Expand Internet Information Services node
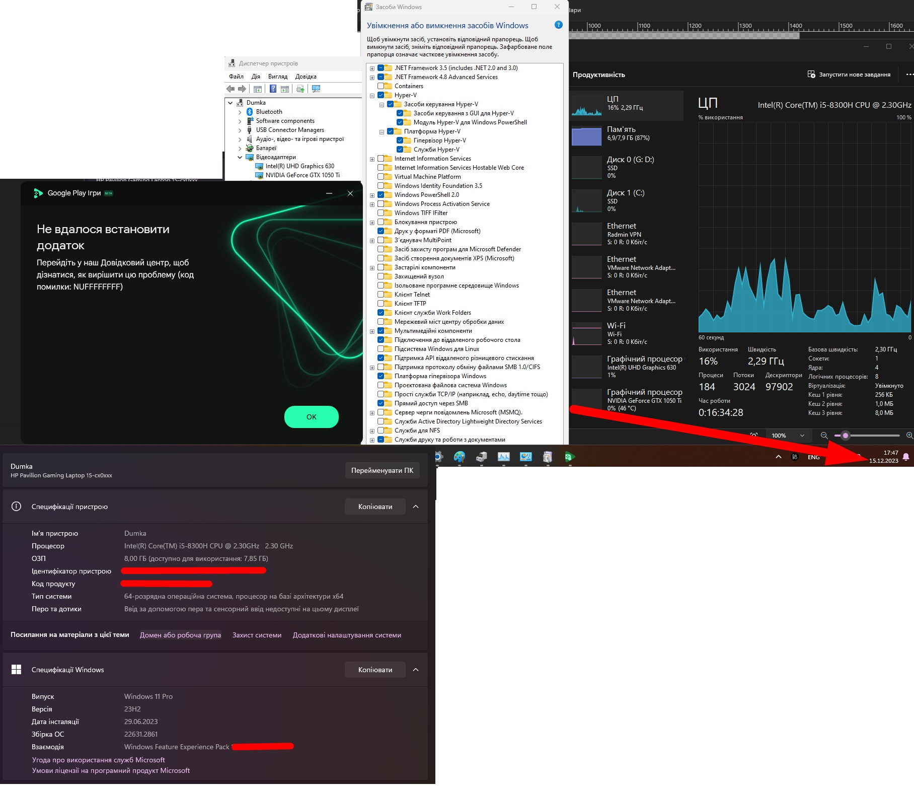Screen dimensions: 914x786 click(372, 159)
